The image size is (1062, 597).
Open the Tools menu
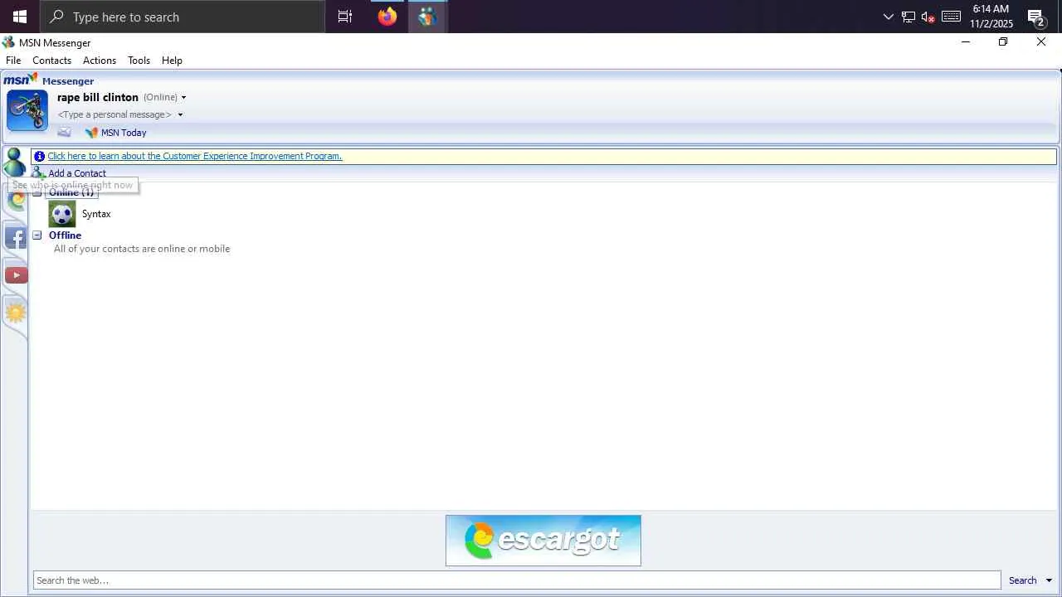(139, 61)
